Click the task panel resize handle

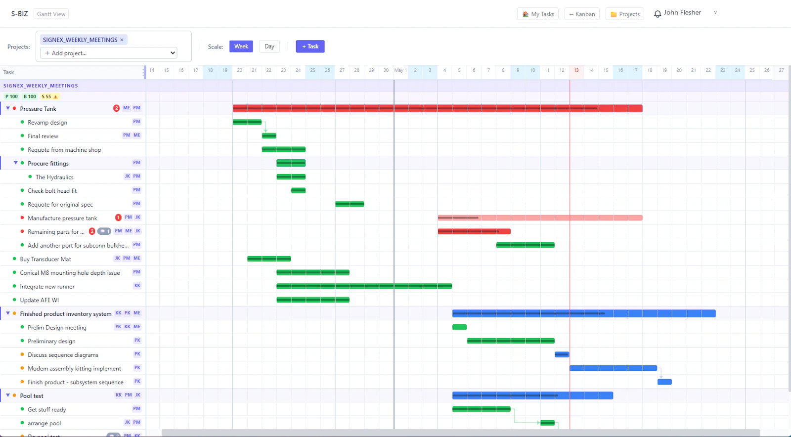(144, 72)
